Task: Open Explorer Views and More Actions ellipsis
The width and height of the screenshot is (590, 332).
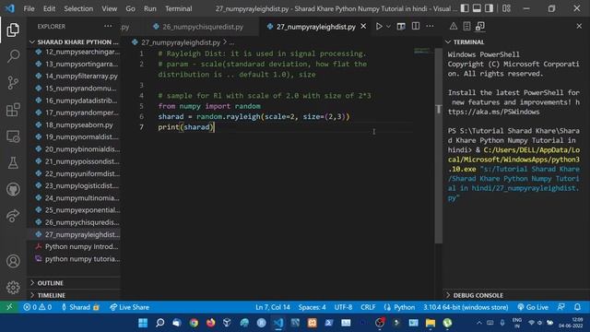Action: coord(108,27)
